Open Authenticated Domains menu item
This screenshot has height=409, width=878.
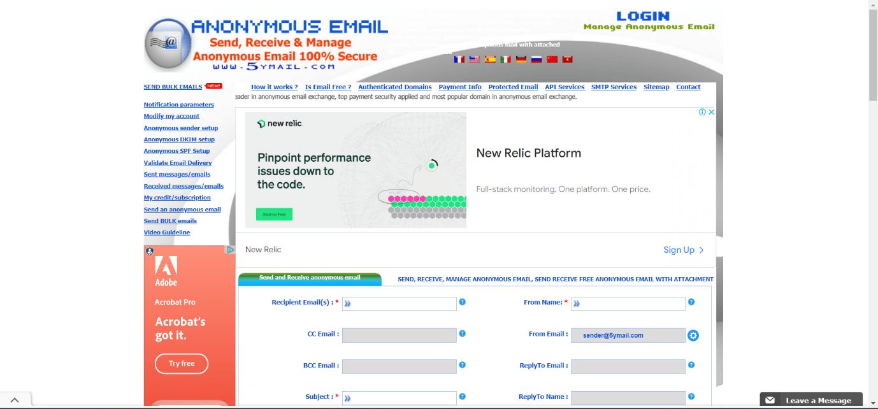coord(395,87)
